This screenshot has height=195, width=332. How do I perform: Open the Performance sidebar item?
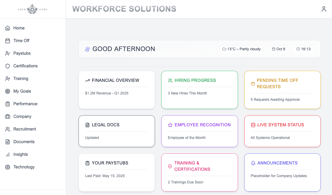(x=25, y=104)
